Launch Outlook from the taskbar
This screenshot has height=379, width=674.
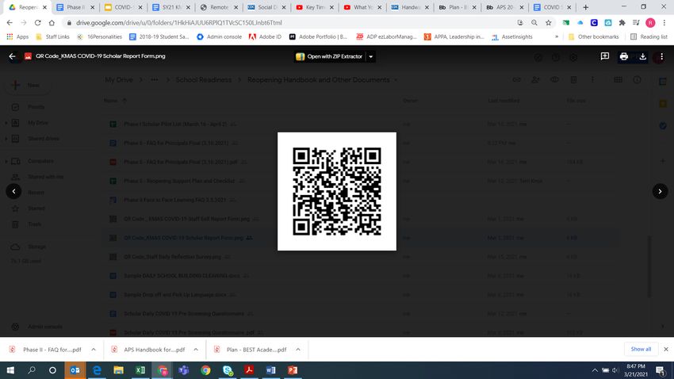75,370
